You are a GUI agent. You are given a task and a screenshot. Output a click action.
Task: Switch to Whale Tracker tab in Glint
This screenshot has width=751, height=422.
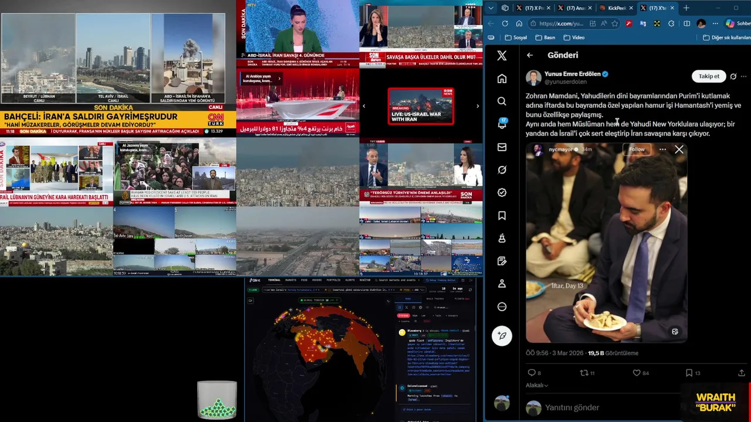435,299
